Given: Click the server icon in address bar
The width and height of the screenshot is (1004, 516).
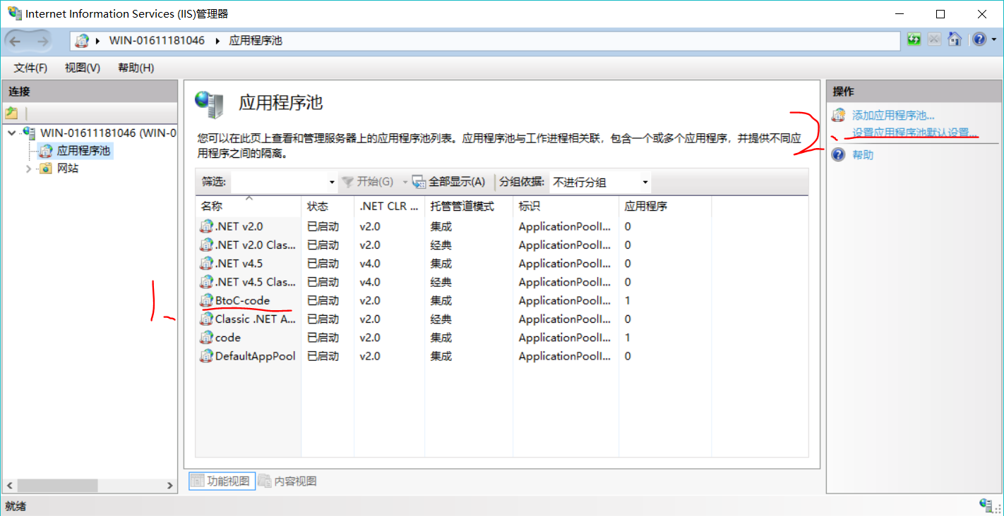Looking at the screenshot, I should pos(83,41).
